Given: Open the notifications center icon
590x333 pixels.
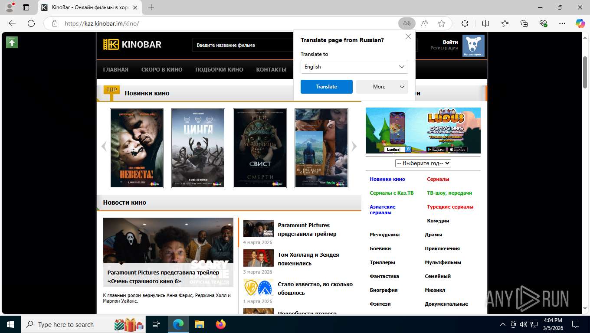Looking at the screenshot, I should [576, 324].
